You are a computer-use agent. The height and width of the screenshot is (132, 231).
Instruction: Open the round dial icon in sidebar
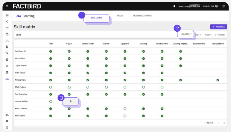[7, 34]
